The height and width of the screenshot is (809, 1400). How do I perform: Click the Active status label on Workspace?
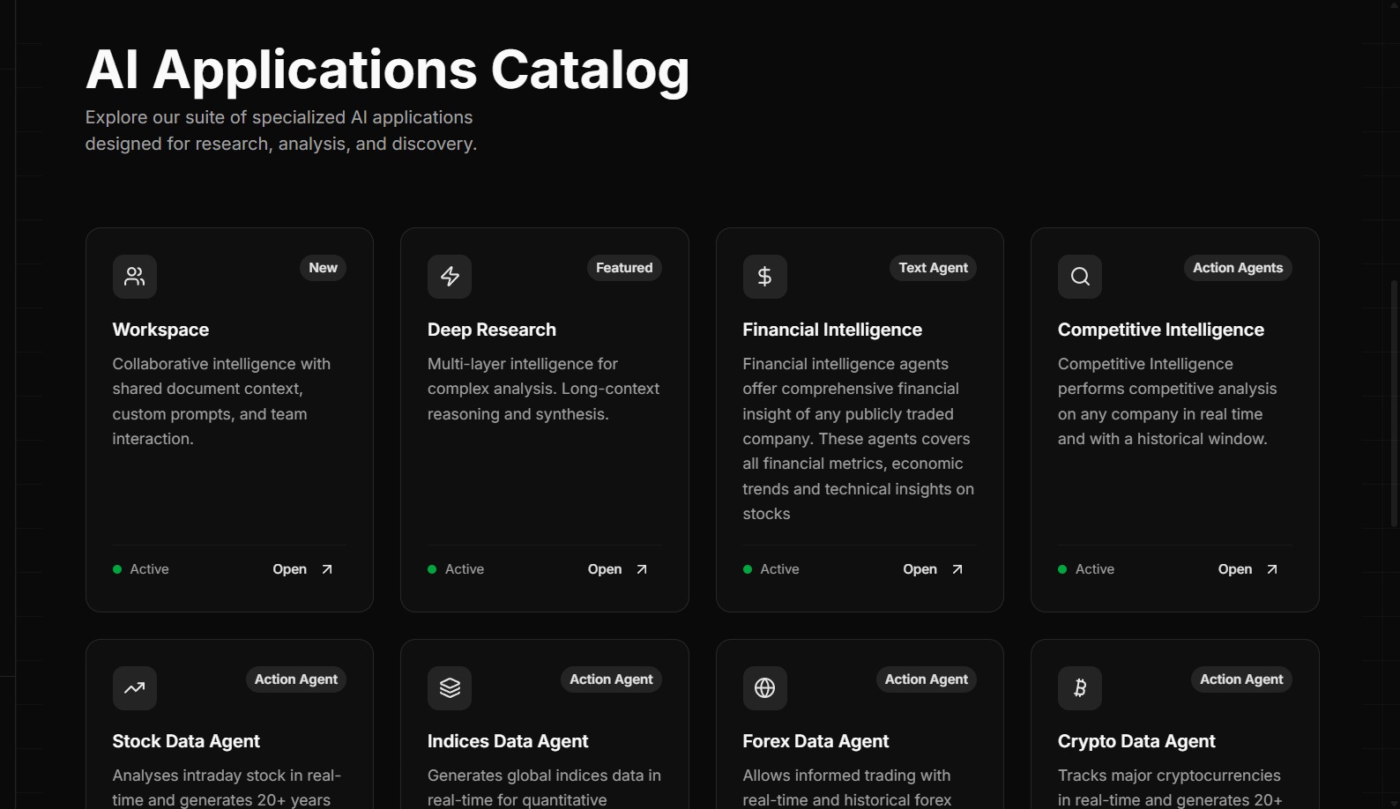[x=149, y=569]
